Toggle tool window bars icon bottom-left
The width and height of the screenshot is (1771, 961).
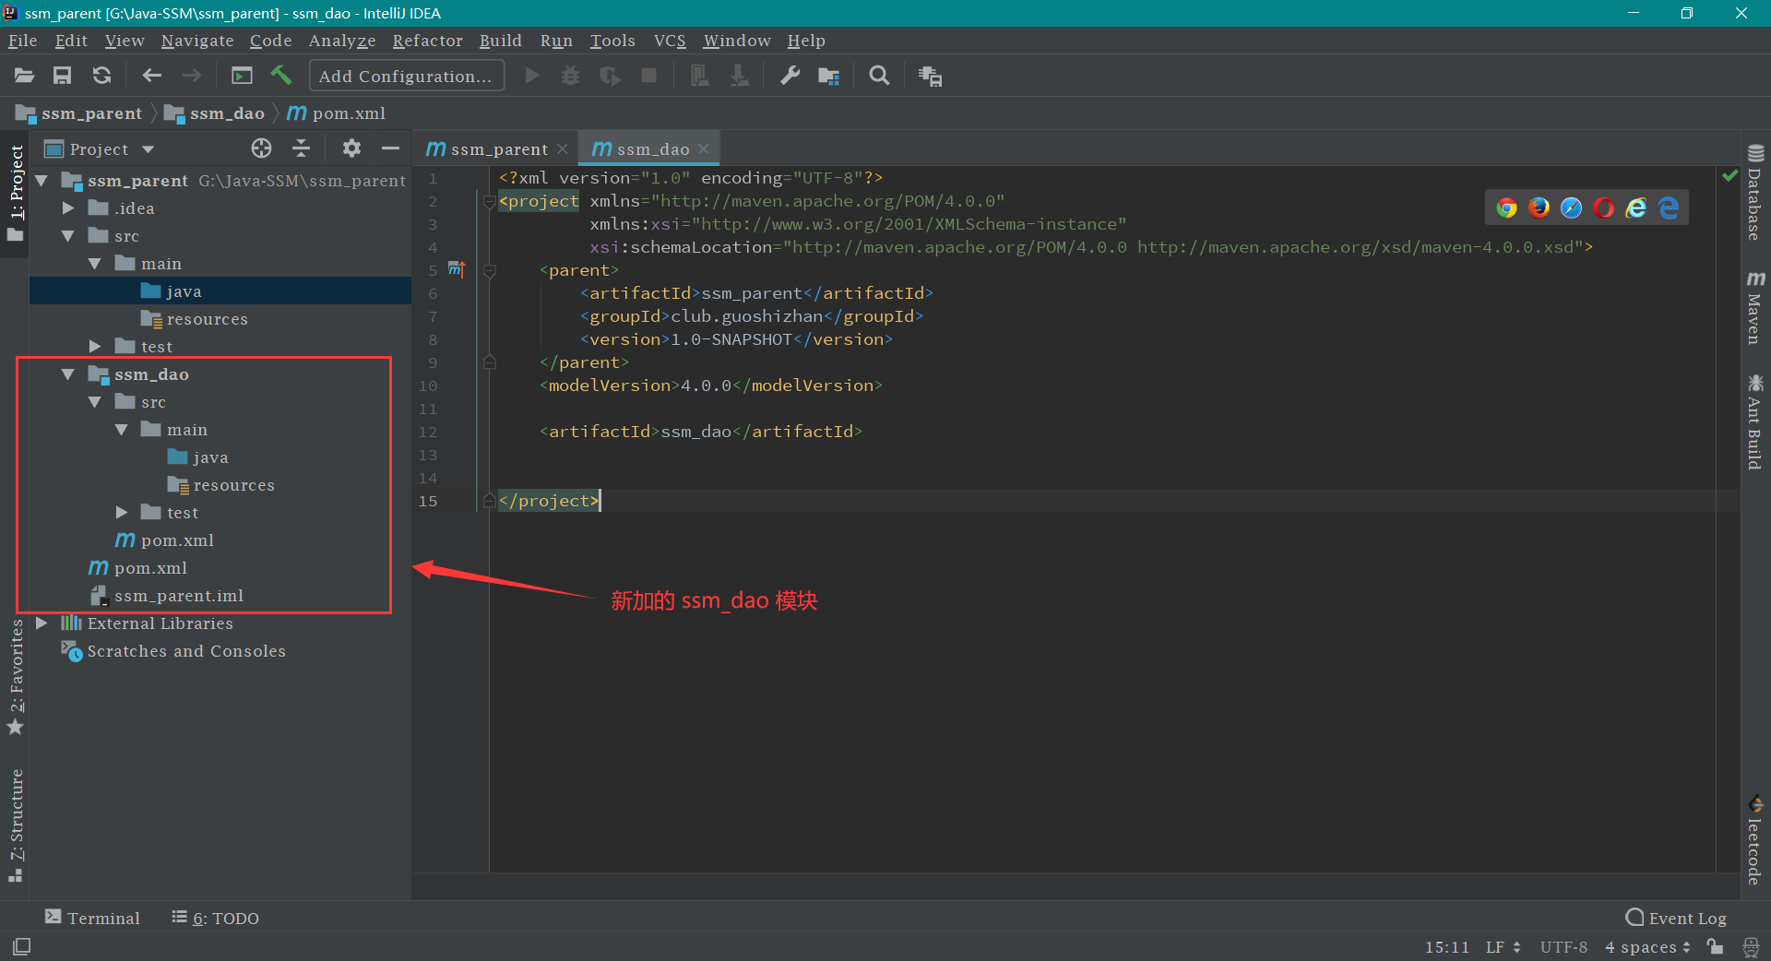click(x=21, y=946)
